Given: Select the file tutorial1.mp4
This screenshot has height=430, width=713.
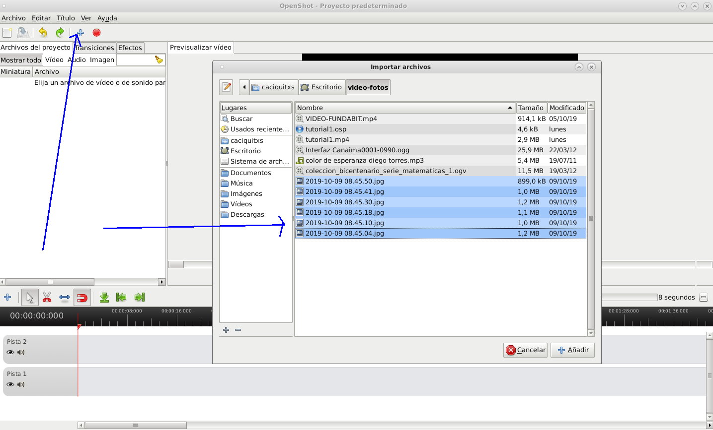Looking at the screenshot, I should [x=441, y=140].
